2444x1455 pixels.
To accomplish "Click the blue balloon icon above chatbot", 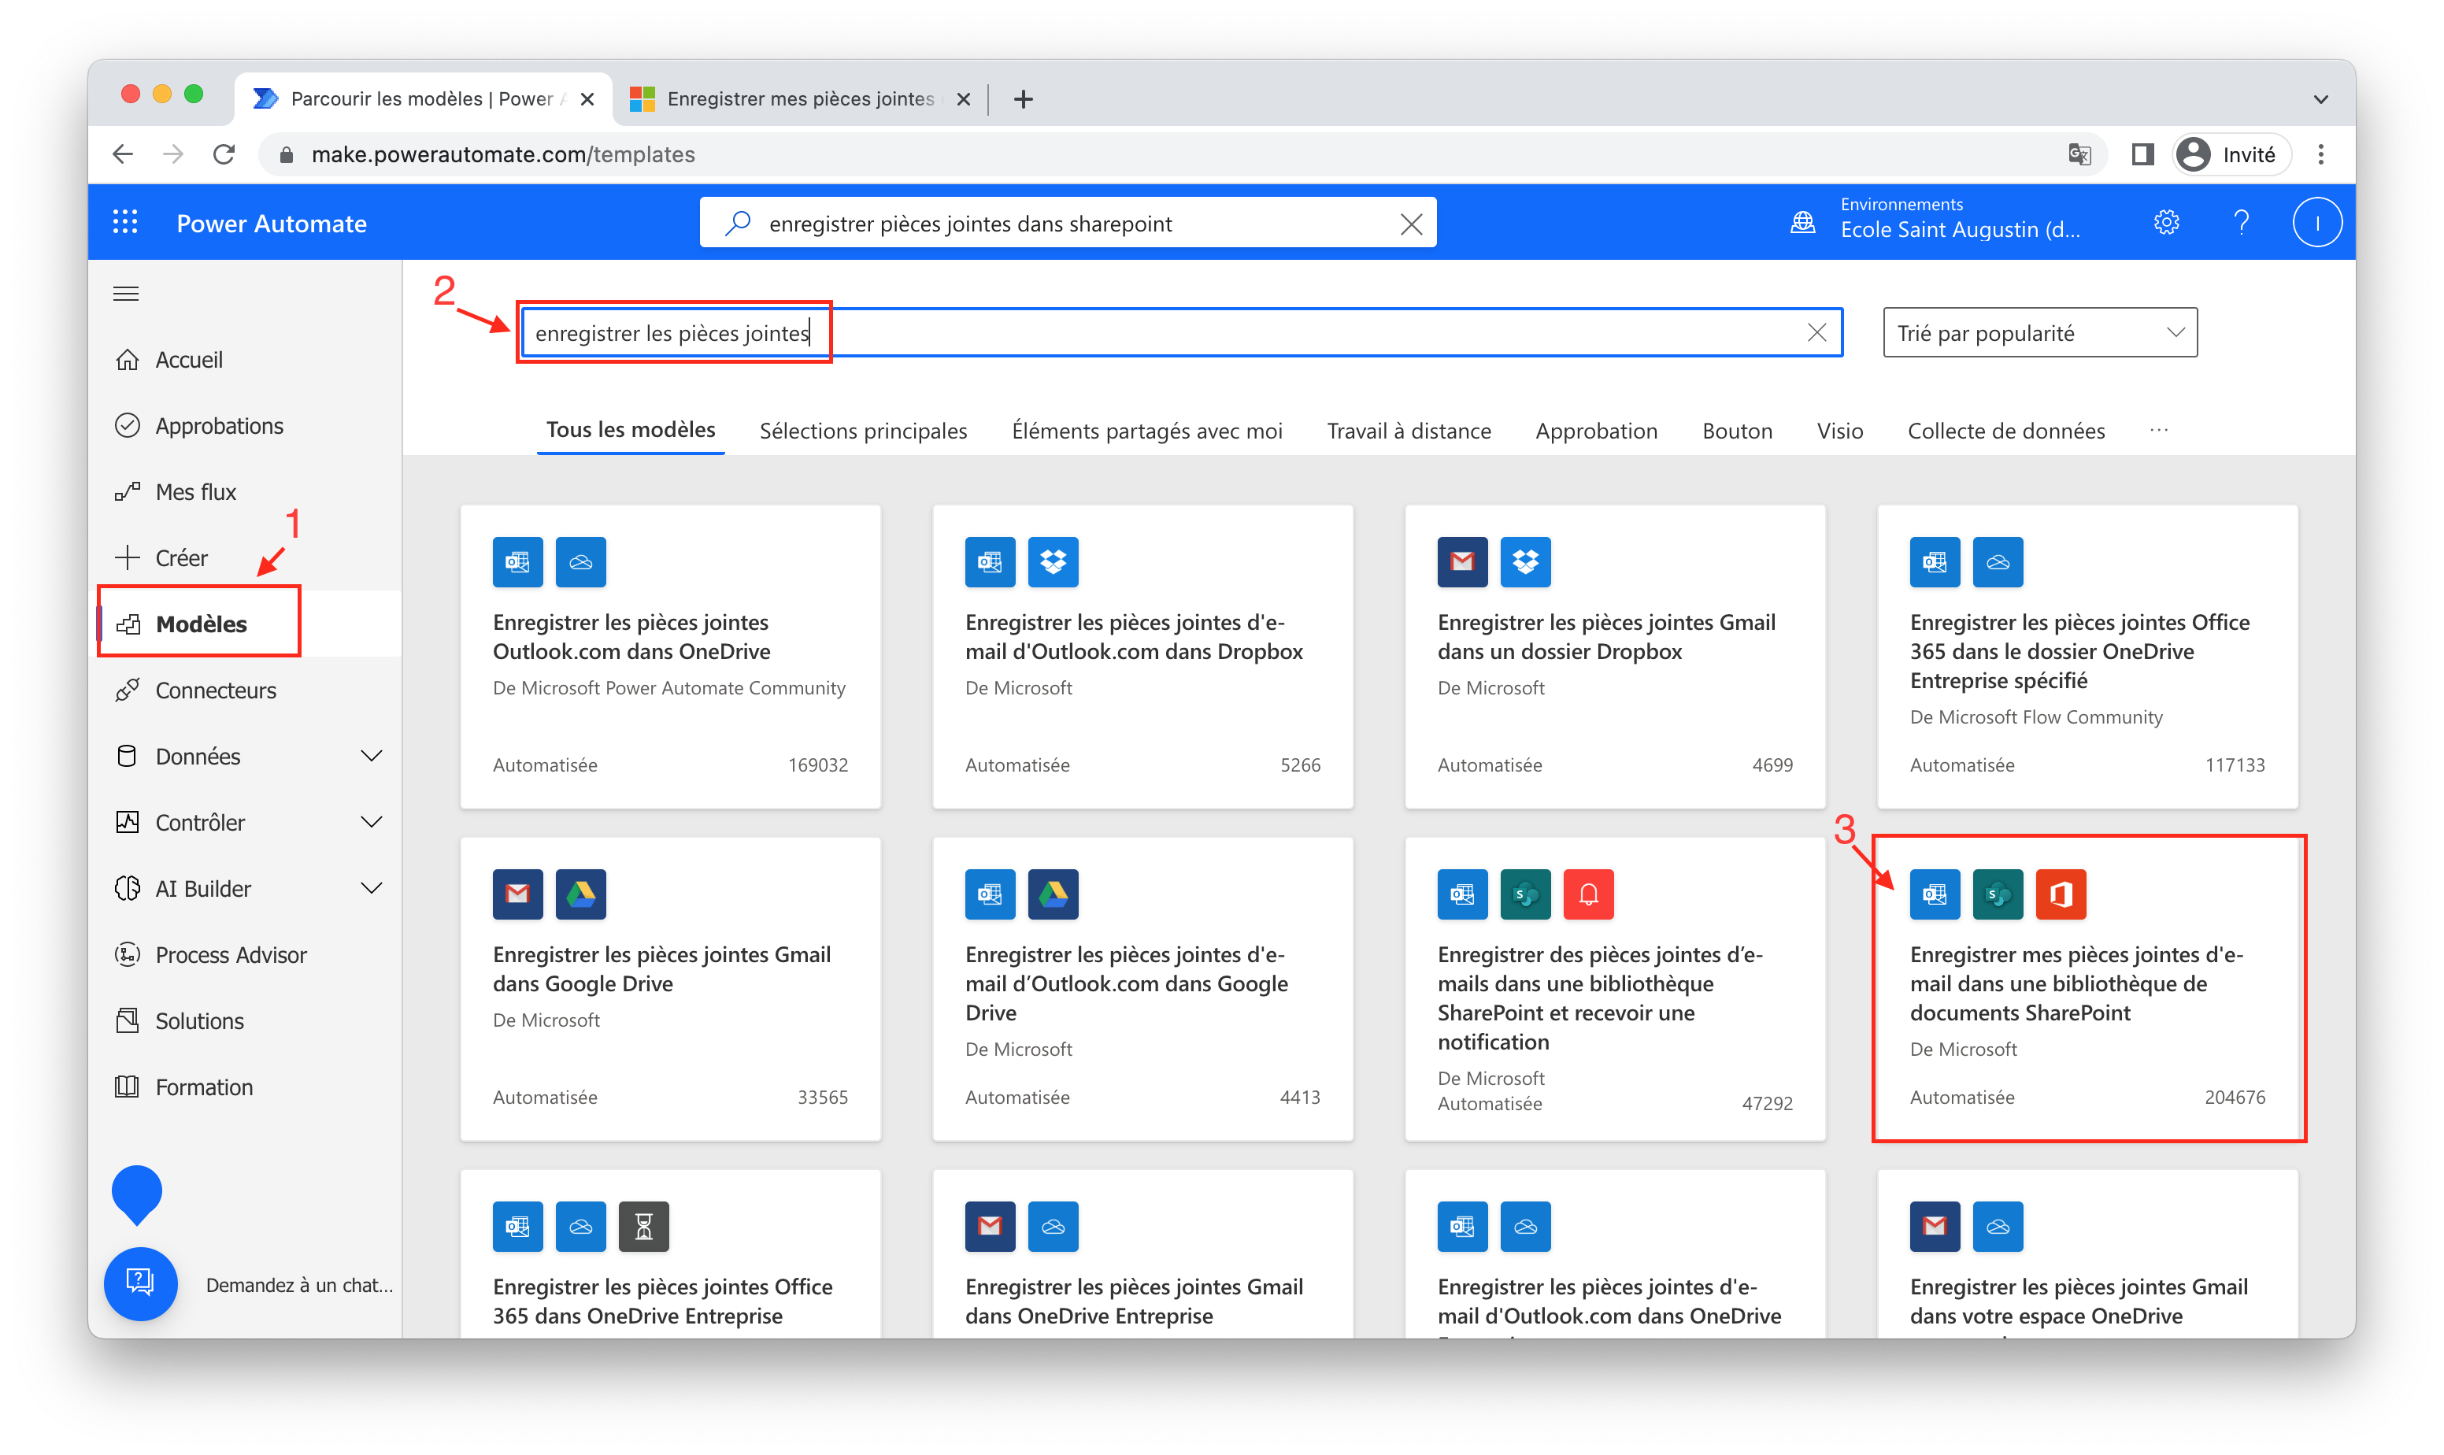I will tap(136, 1194).
